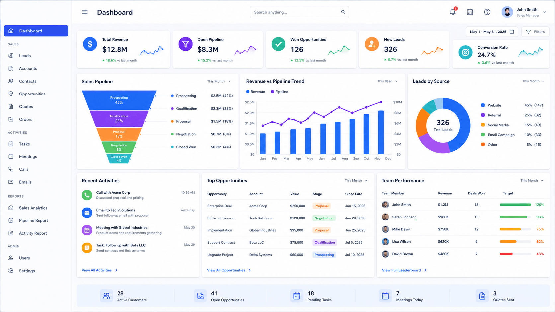Expand the John Smith user menu chevron
555x312 pixels.
tap(545, 12)
